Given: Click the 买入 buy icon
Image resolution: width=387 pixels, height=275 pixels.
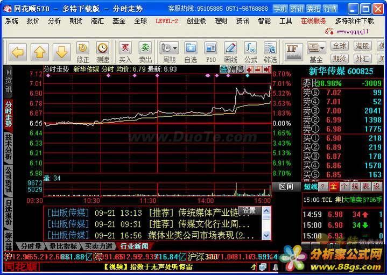Looking at the screenshot, I should coord(125,52).
